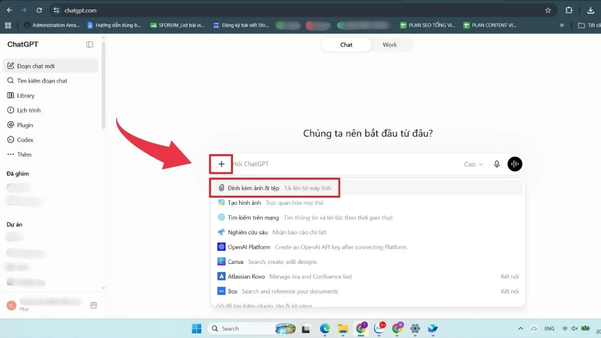Show hidden system tray icons chevron
The image size is (601, 338).
coord(520,328)
